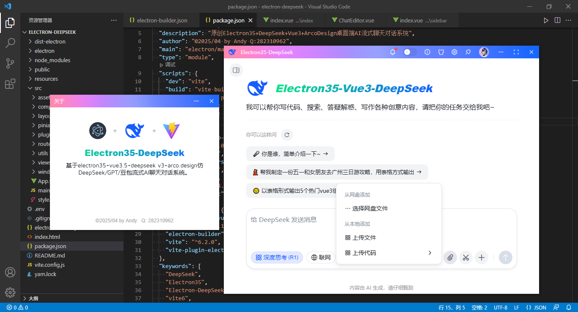
Task: Open the VS Code status bar notifications bell
Action: (x=568, y=307)
